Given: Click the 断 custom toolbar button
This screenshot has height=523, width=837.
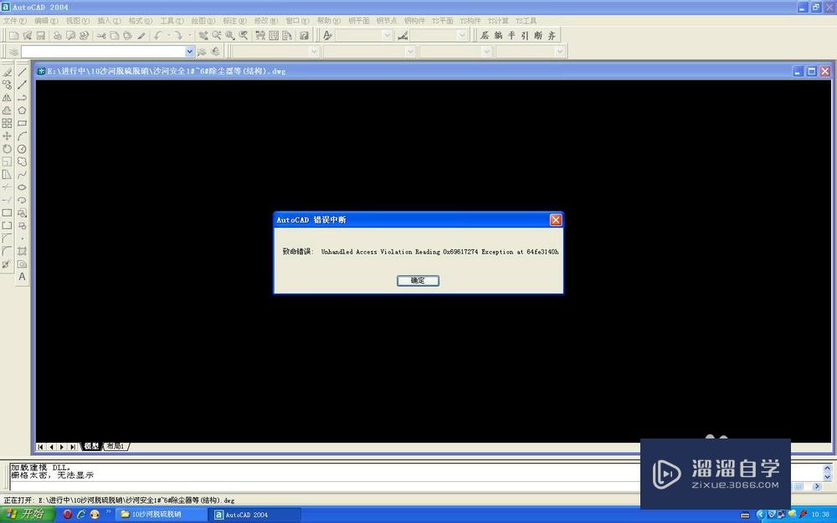Looking at the screenshot, I should pyautogui.click(x=538, y=35).
